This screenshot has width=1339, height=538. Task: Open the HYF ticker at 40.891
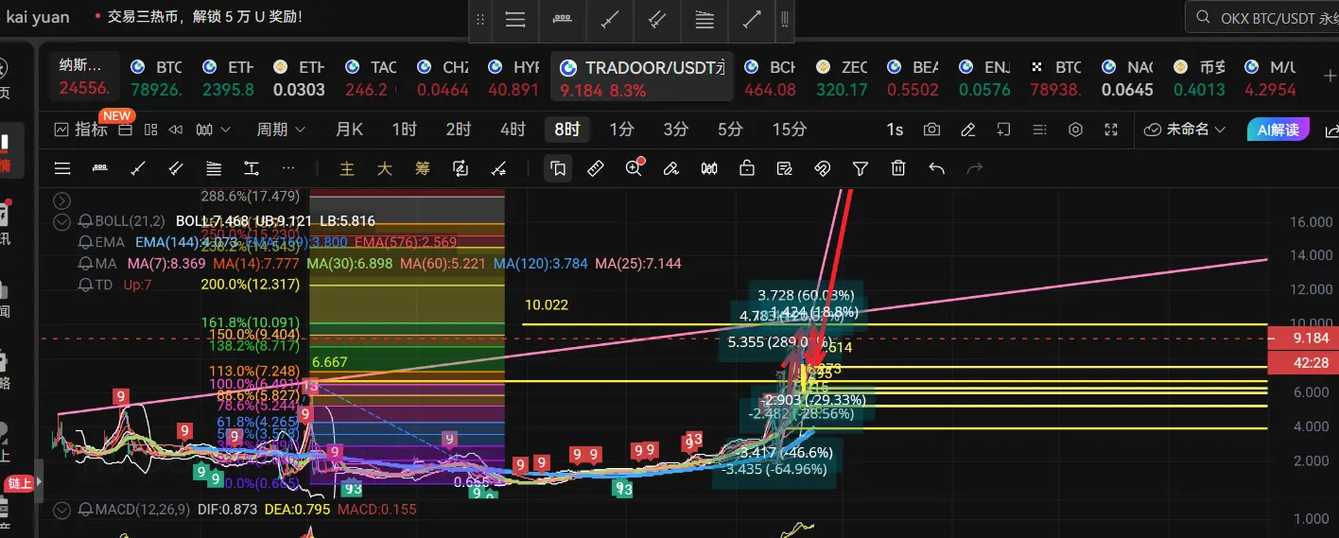[513, 78]
